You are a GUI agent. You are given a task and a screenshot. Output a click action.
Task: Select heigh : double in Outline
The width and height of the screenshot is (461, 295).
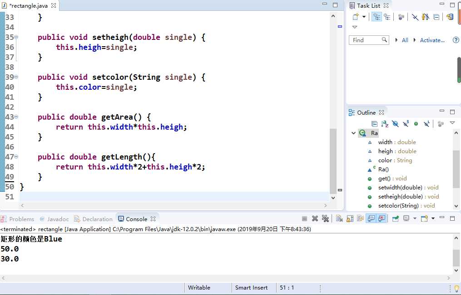[397, 151]
